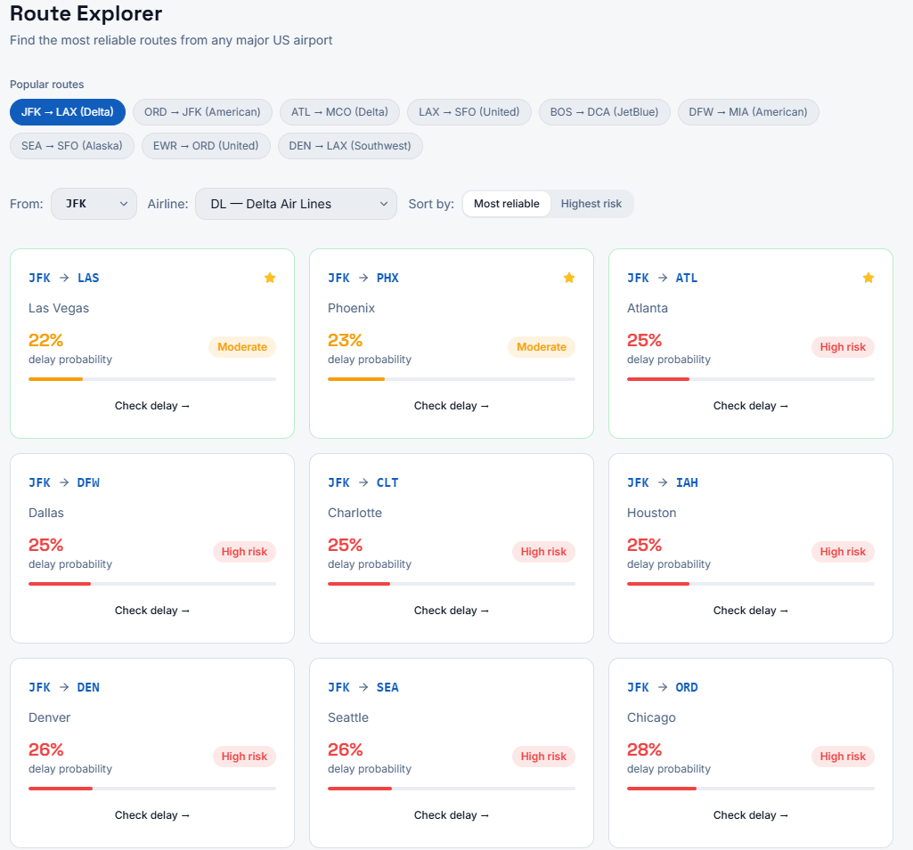Click the star icon on JFK to PHX card
This screenshot has height=850, width=913.
pyautogui.click(x=569, y=278)
